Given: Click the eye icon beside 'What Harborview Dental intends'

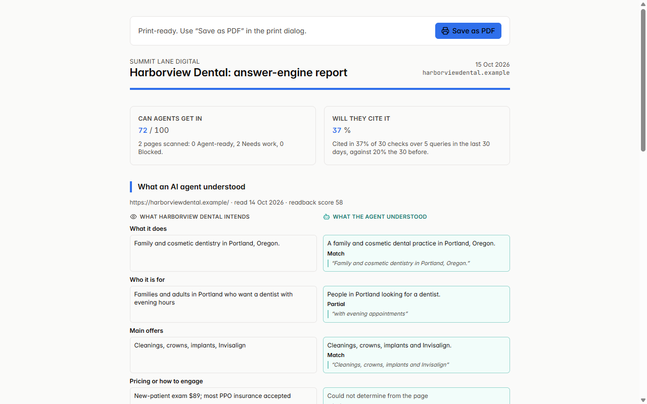Looking at the screenshot, I should 133,217.
